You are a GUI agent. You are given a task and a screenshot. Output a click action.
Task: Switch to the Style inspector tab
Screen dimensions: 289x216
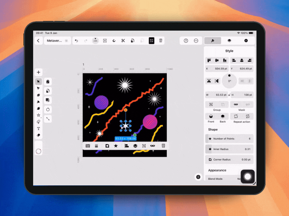pyautogui.click(x=213, y=40)
